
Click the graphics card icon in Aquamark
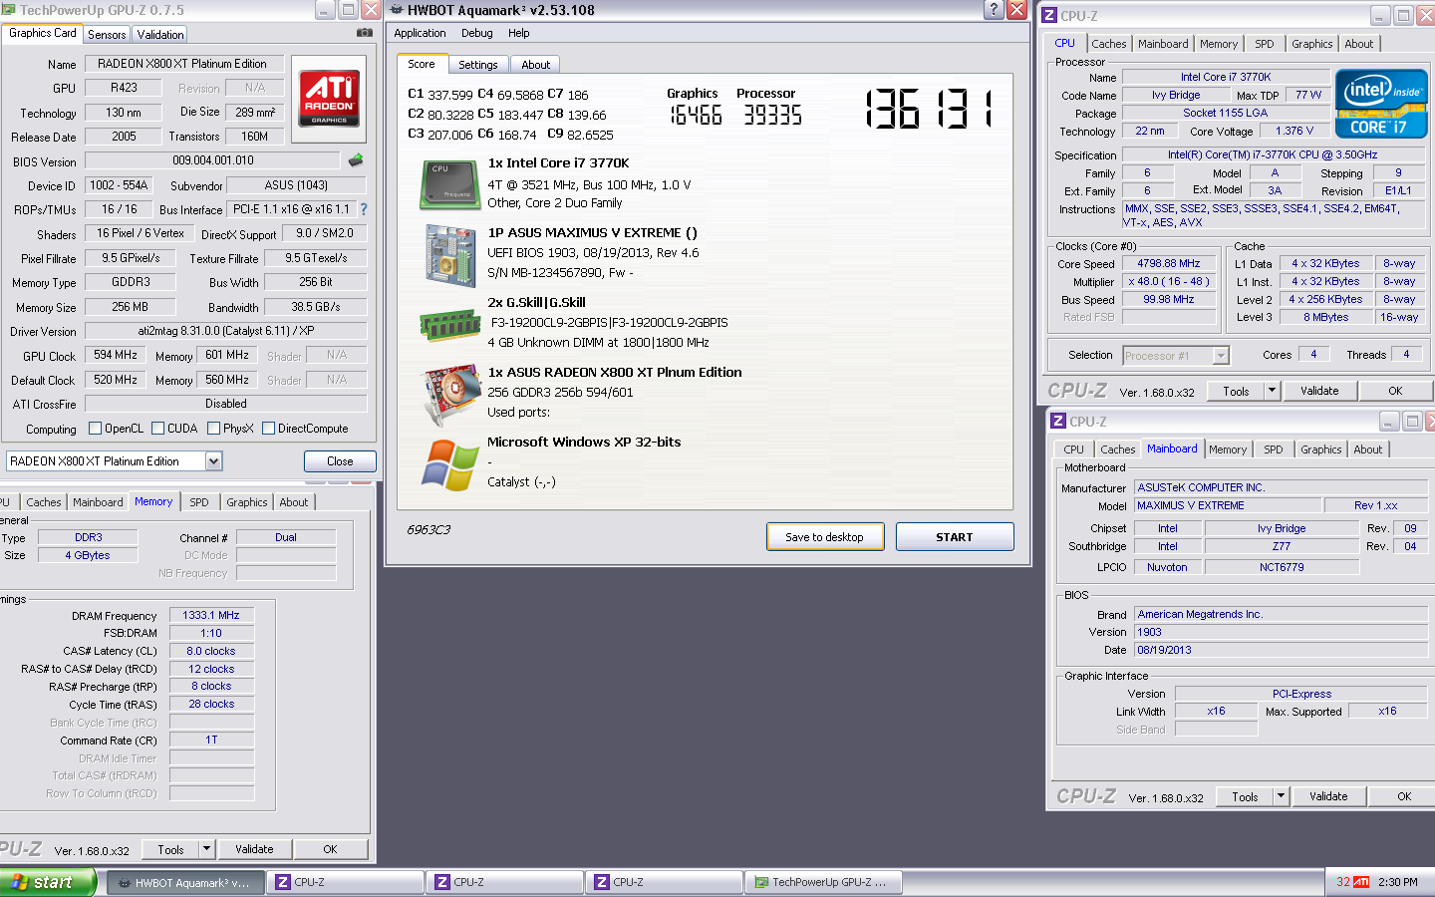pyautogui.click(x=450, y=397)
